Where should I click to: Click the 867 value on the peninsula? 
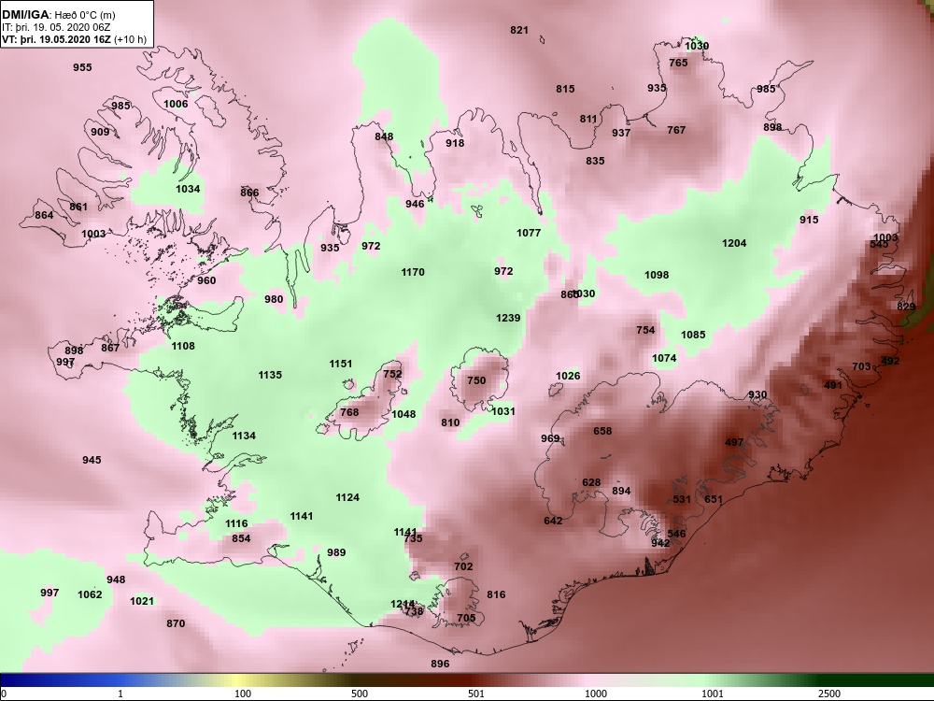pos(110,348)
